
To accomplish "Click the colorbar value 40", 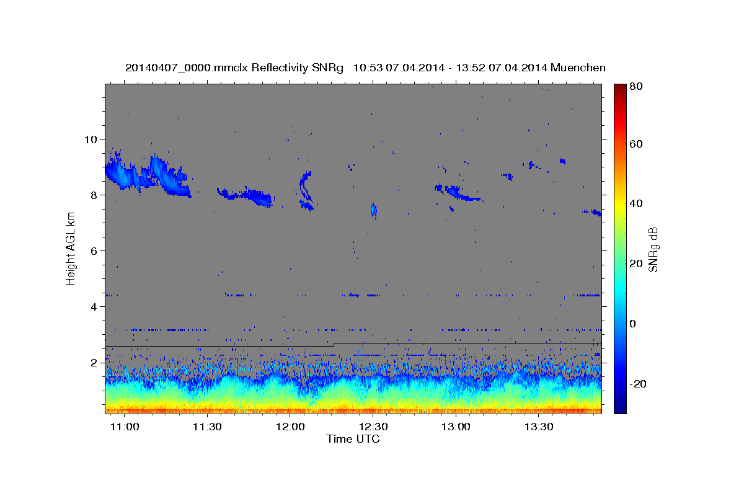I will click(635, 203).
